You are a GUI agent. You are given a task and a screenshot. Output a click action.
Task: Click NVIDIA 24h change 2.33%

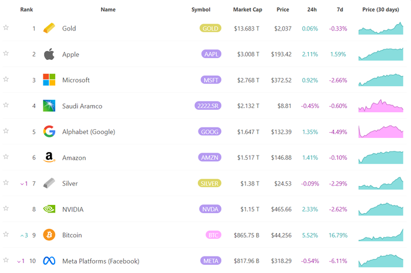click(310, 209)
